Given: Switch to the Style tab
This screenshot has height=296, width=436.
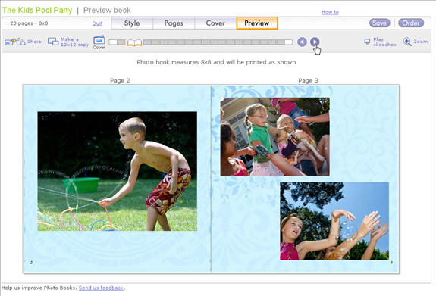Looking at the screenshot, I should pyautogui.click(x=132, y=23).
